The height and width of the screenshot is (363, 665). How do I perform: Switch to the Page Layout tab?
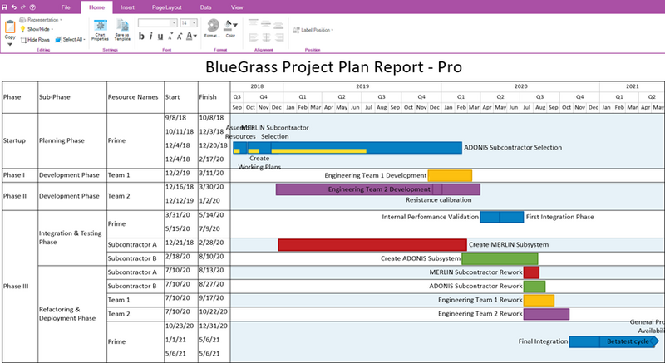[167, 7]
